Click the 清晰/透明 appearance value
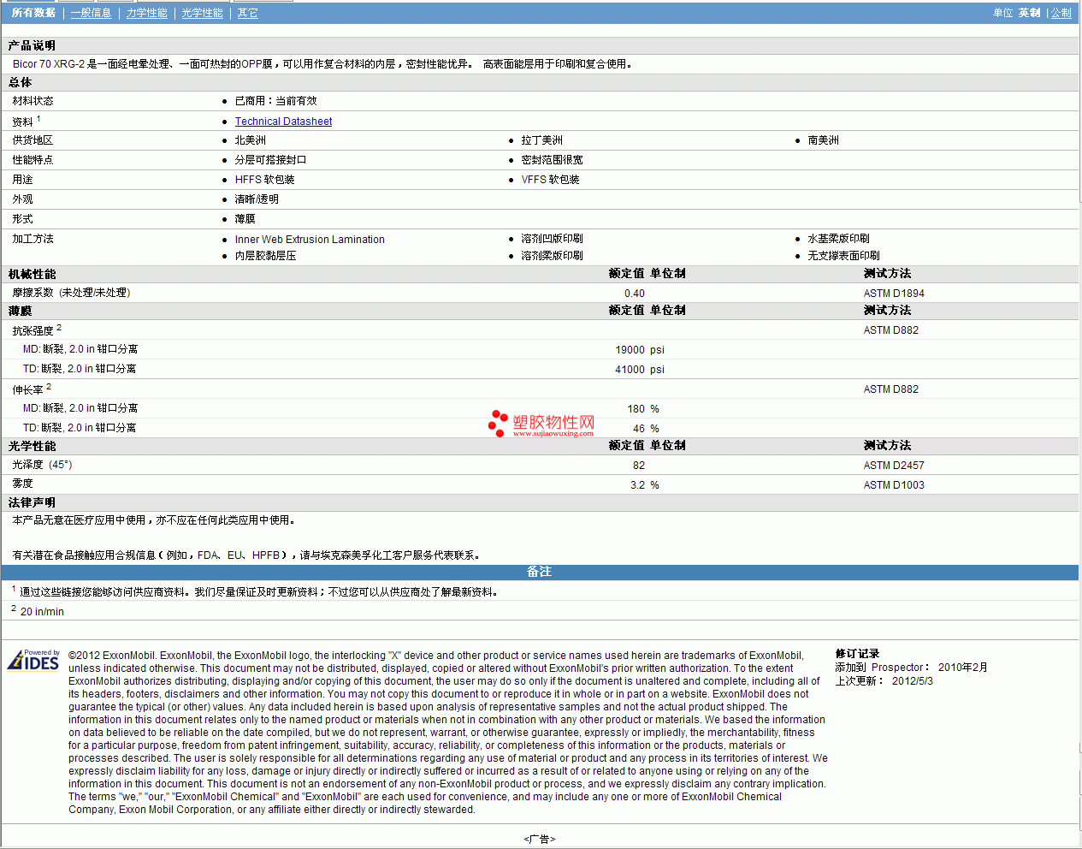The width and height of the screenshot is (1082, 849). point(257,199)
